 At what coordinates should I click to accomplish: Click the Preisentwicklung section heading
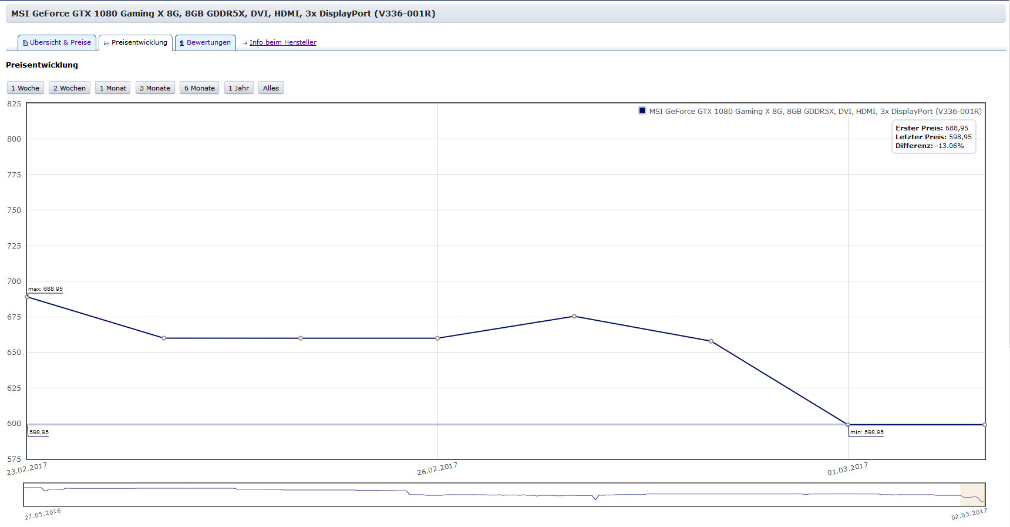[42, 65]
